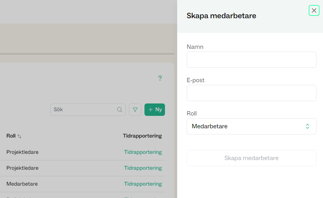
Task: Open Tidrapportering link in first Projektledare row
Action: pyautogui.click(x=143, y=152)
